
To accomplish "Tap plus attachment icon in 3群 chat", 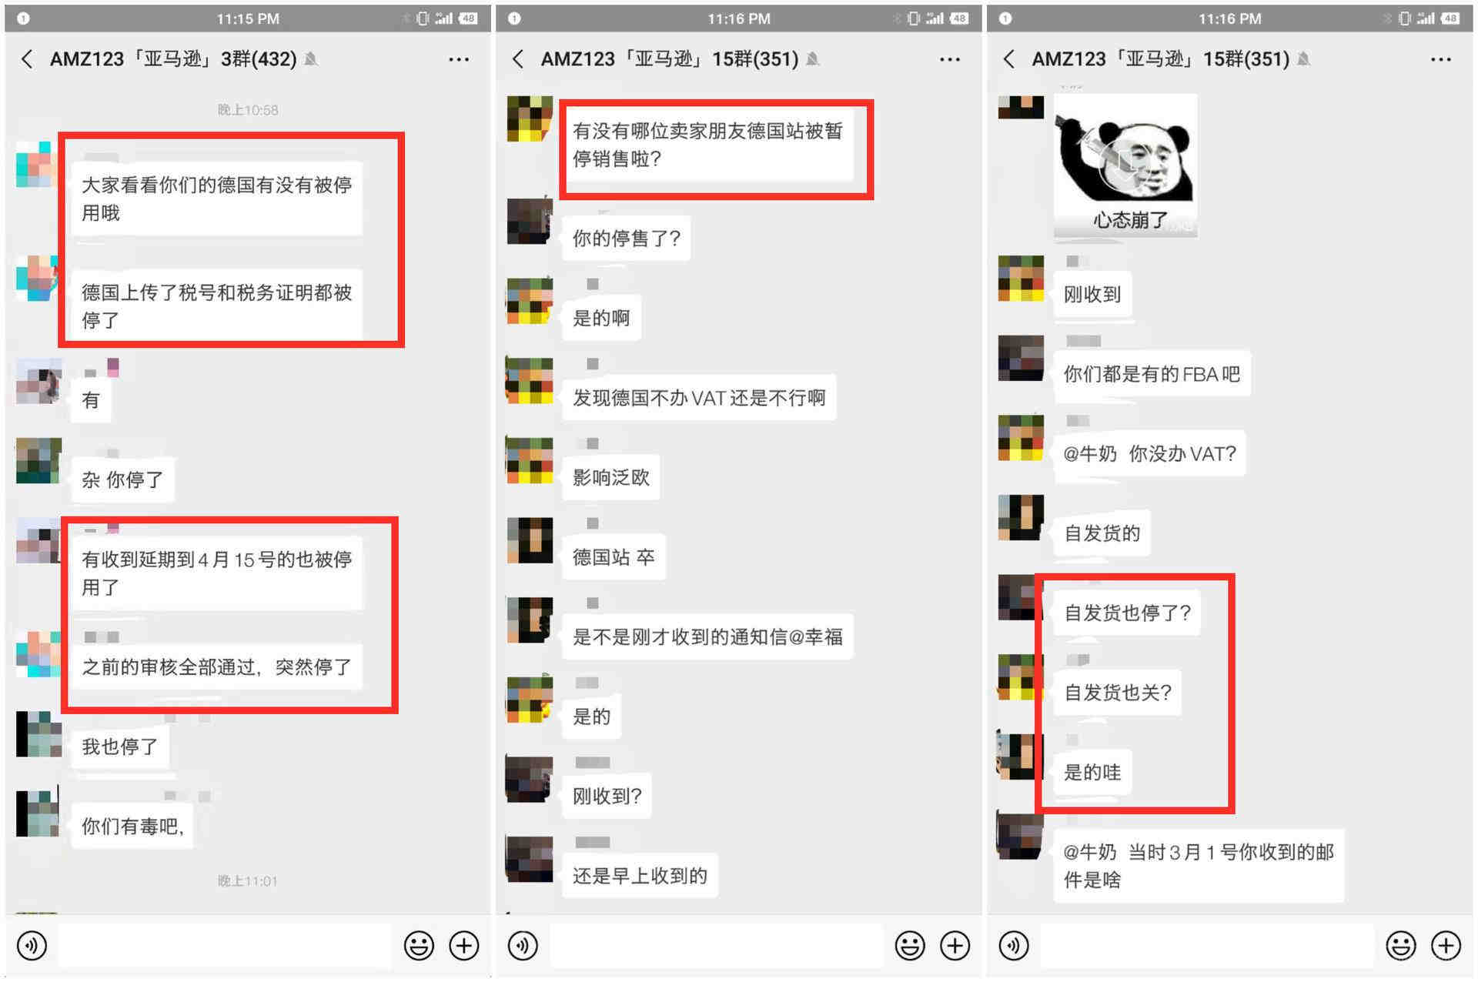I will [x=464, y=945].
